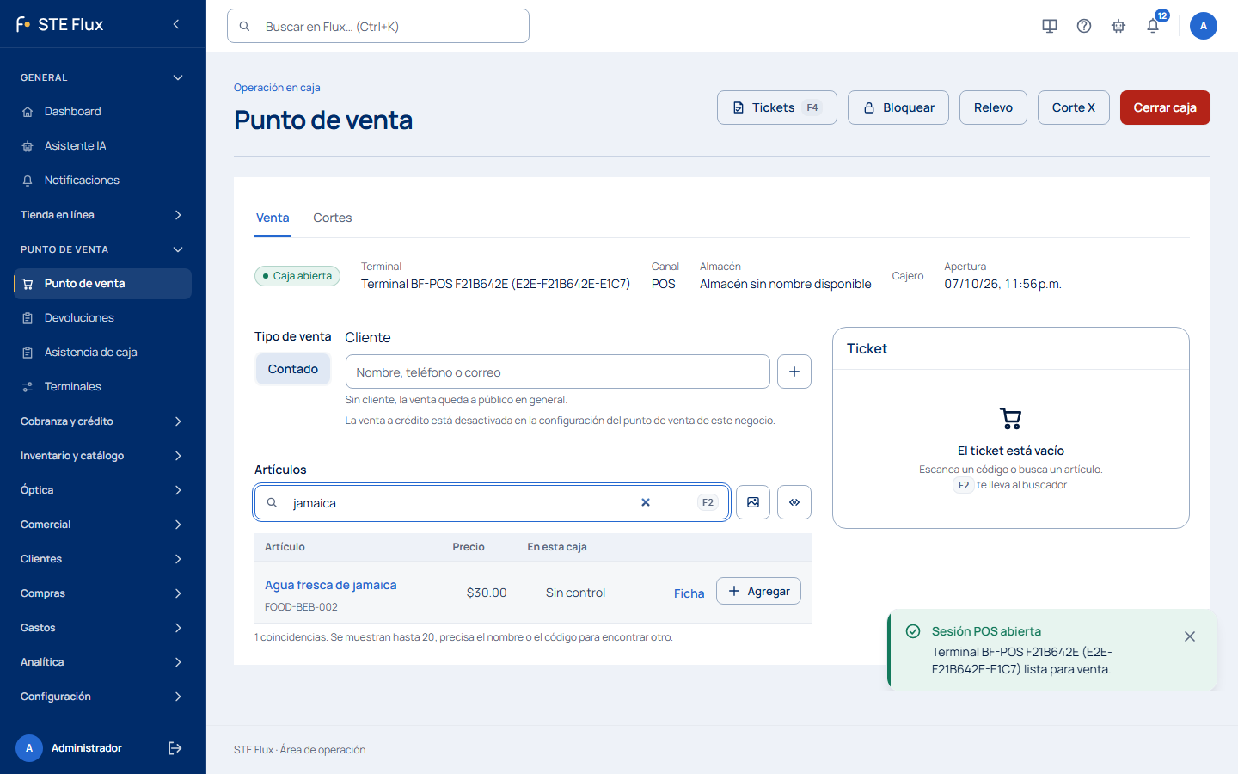This screenshot has width=1238, height=774.
Task: Expand the Clientes sidebar menu
Action: 102,559
